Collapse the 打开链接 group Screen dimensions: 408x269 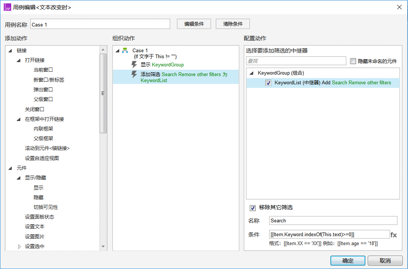(x=18, y=60)
